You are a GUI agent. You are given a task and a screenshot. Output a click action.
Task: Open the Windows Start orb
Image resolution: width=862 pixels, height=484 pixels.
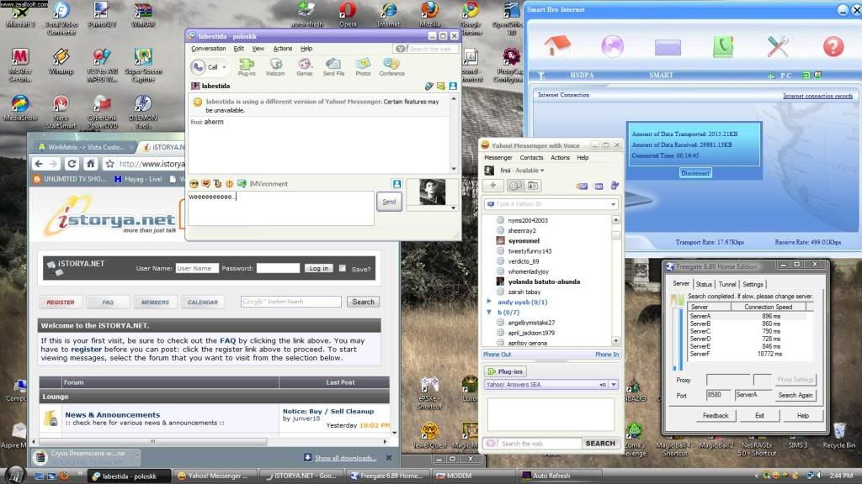(x=15, y=476)
